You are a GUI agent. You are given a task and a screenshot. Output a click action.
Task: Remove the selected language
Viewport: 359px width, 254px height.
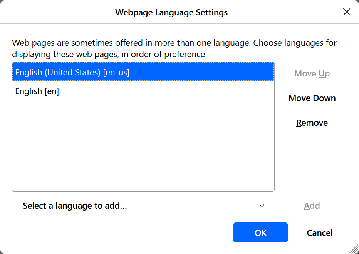(312, 123)
